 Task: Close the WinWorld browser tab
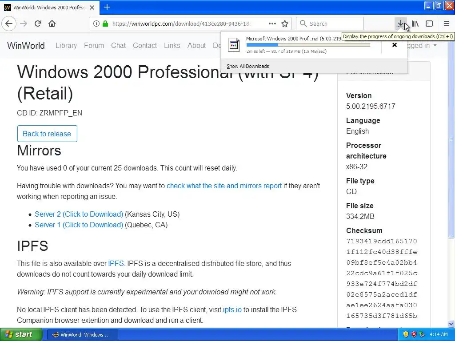[92, 8]
